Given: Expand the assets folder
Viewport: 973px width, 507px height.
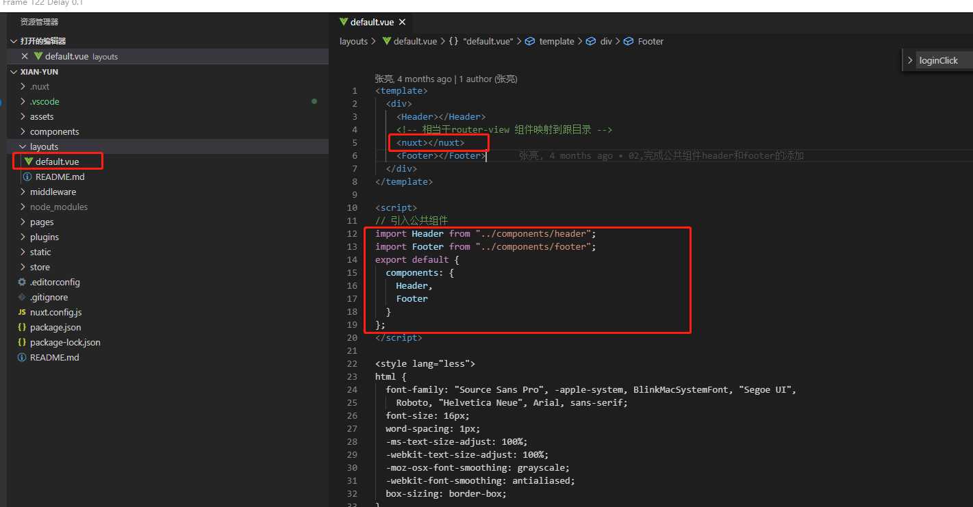Looking at the screenshot, I should tap(23, 116).
